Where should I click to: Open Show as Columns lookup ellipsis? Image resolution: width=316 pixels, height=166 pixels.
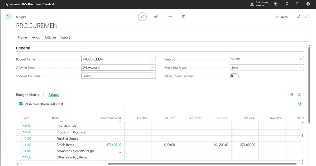pos(152,76)
